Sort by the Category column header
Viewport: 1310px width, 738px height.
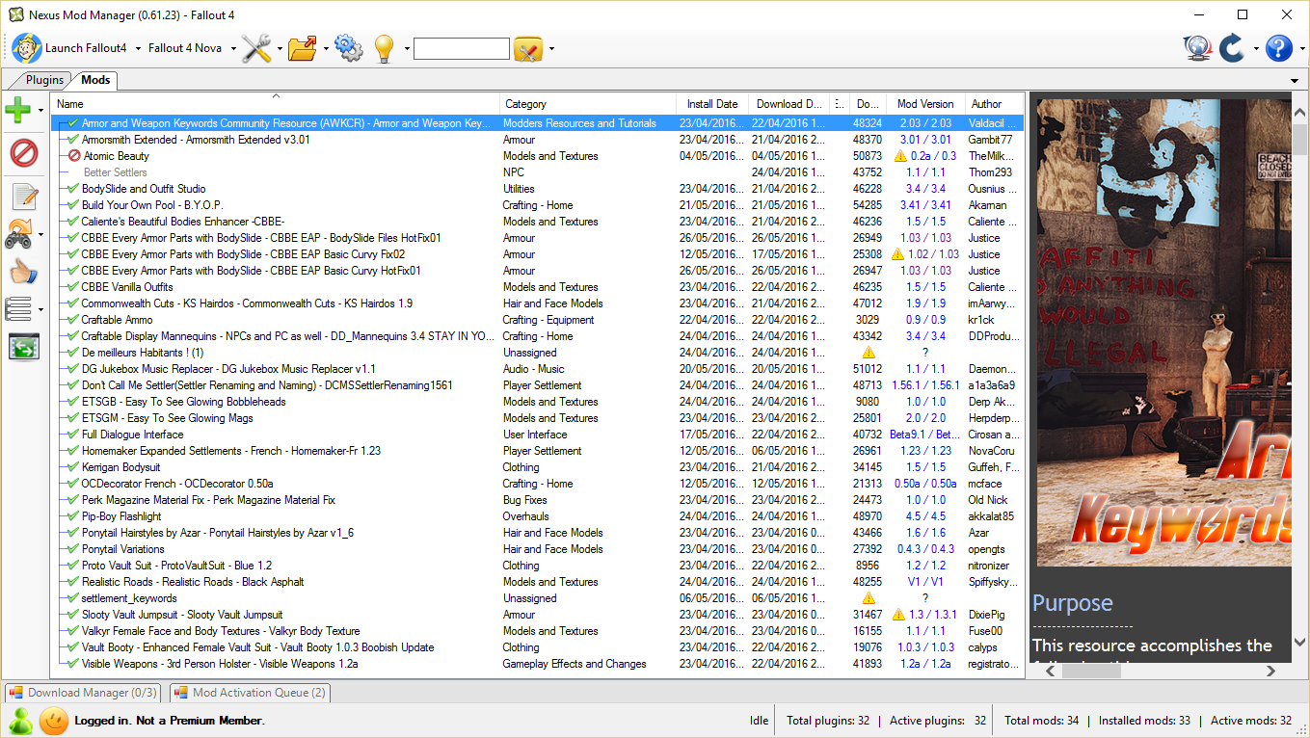click(x=588, y=104)
